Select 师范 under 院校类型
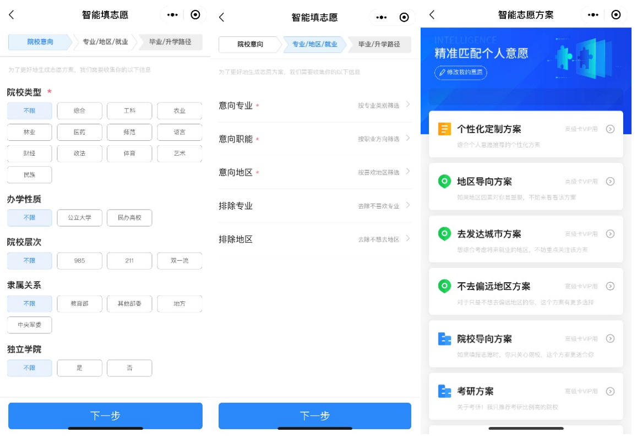This screenshot has width=637, height=438. coord(129,132)
